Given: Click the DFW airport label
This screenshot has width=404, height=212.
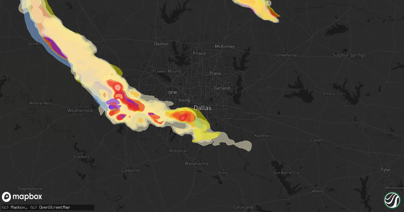Looking at the screenshot, I should coord(173,92).
